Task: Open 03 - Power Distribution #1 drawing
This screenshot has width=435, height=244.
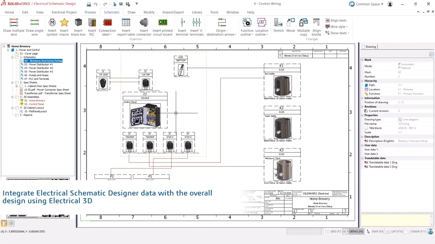Action: click(x=38, y=65)
